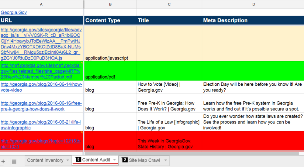This screenshot has width=304, height=167.
Task: Open the Georgia.Gov link in cell A1
Action: (14, 12)
